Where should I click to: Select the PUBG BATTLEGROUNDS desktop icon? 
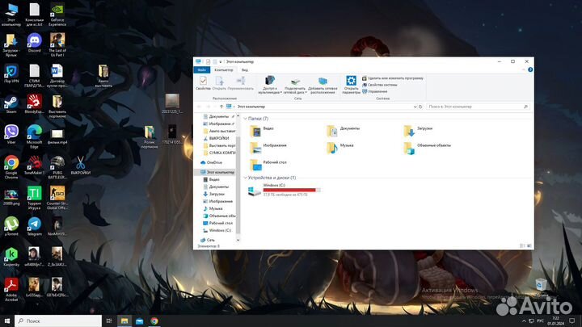click(57, 167)
